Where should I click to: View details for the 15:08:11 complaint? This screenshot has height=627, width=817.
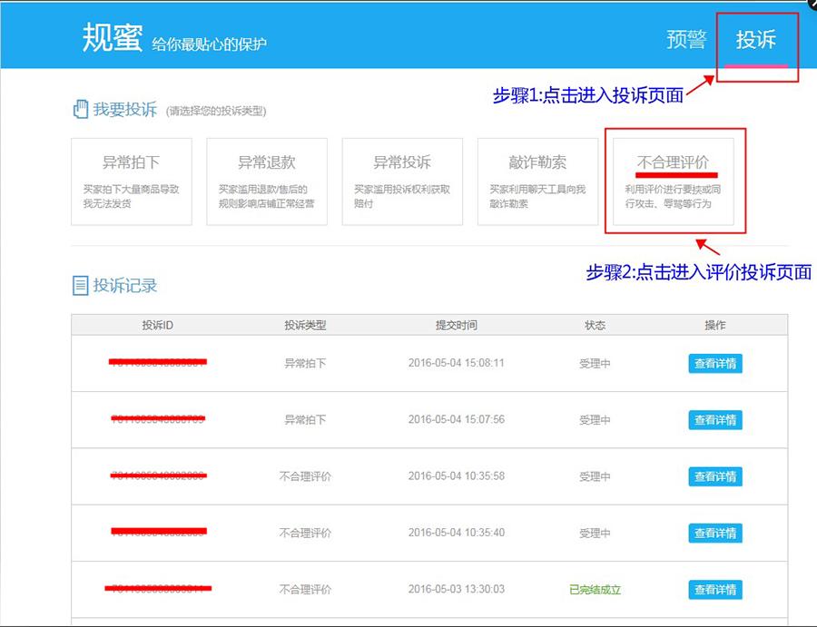click(715, 364)
